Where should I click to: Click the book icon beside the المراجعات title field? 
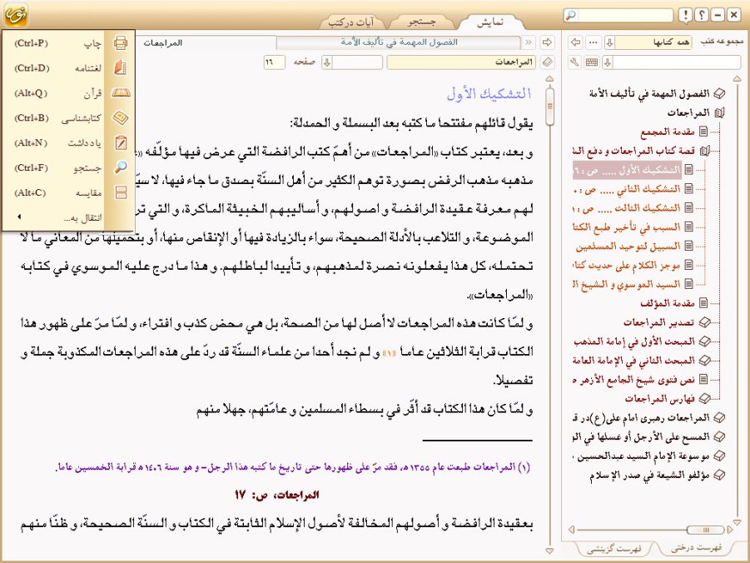point(547,62)
